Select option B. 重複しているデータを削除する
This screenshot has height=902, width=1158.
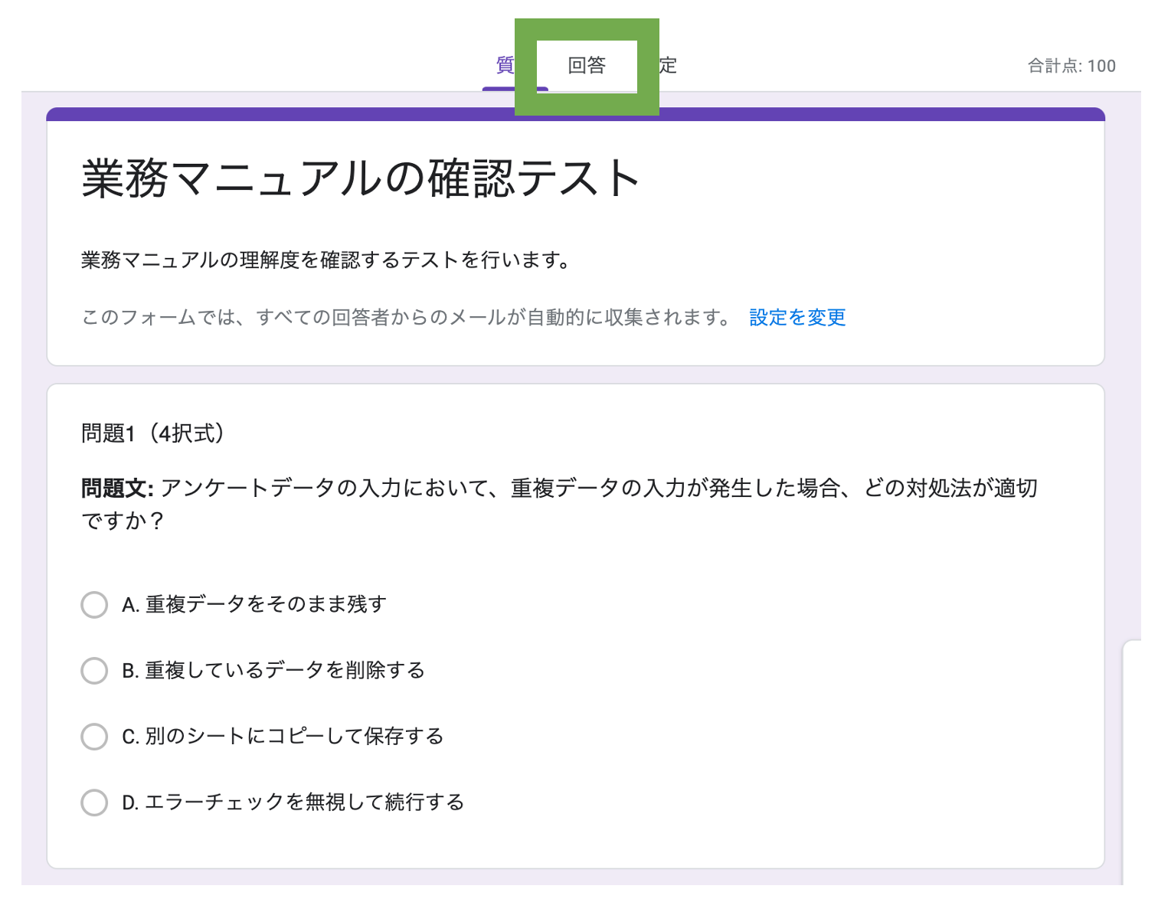pos(94,670)
